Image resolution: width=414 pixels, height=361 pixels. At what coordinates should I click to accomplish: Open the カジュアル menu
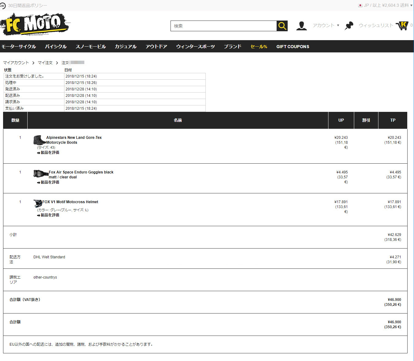[126, 47]
